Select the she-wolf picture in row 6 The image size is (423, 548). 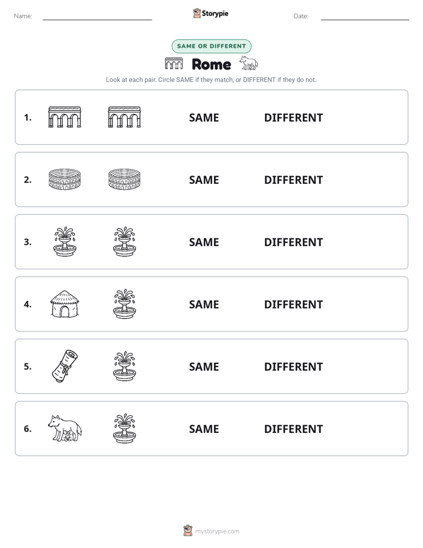coord(65,428)
